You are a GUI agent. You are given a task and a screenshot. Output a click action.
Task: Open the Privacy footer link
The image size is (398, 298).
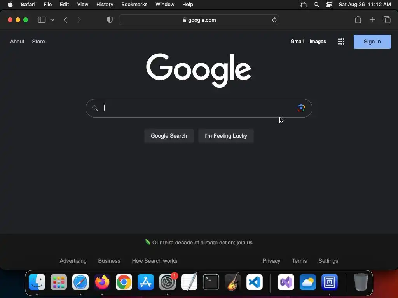pos(271,261)
